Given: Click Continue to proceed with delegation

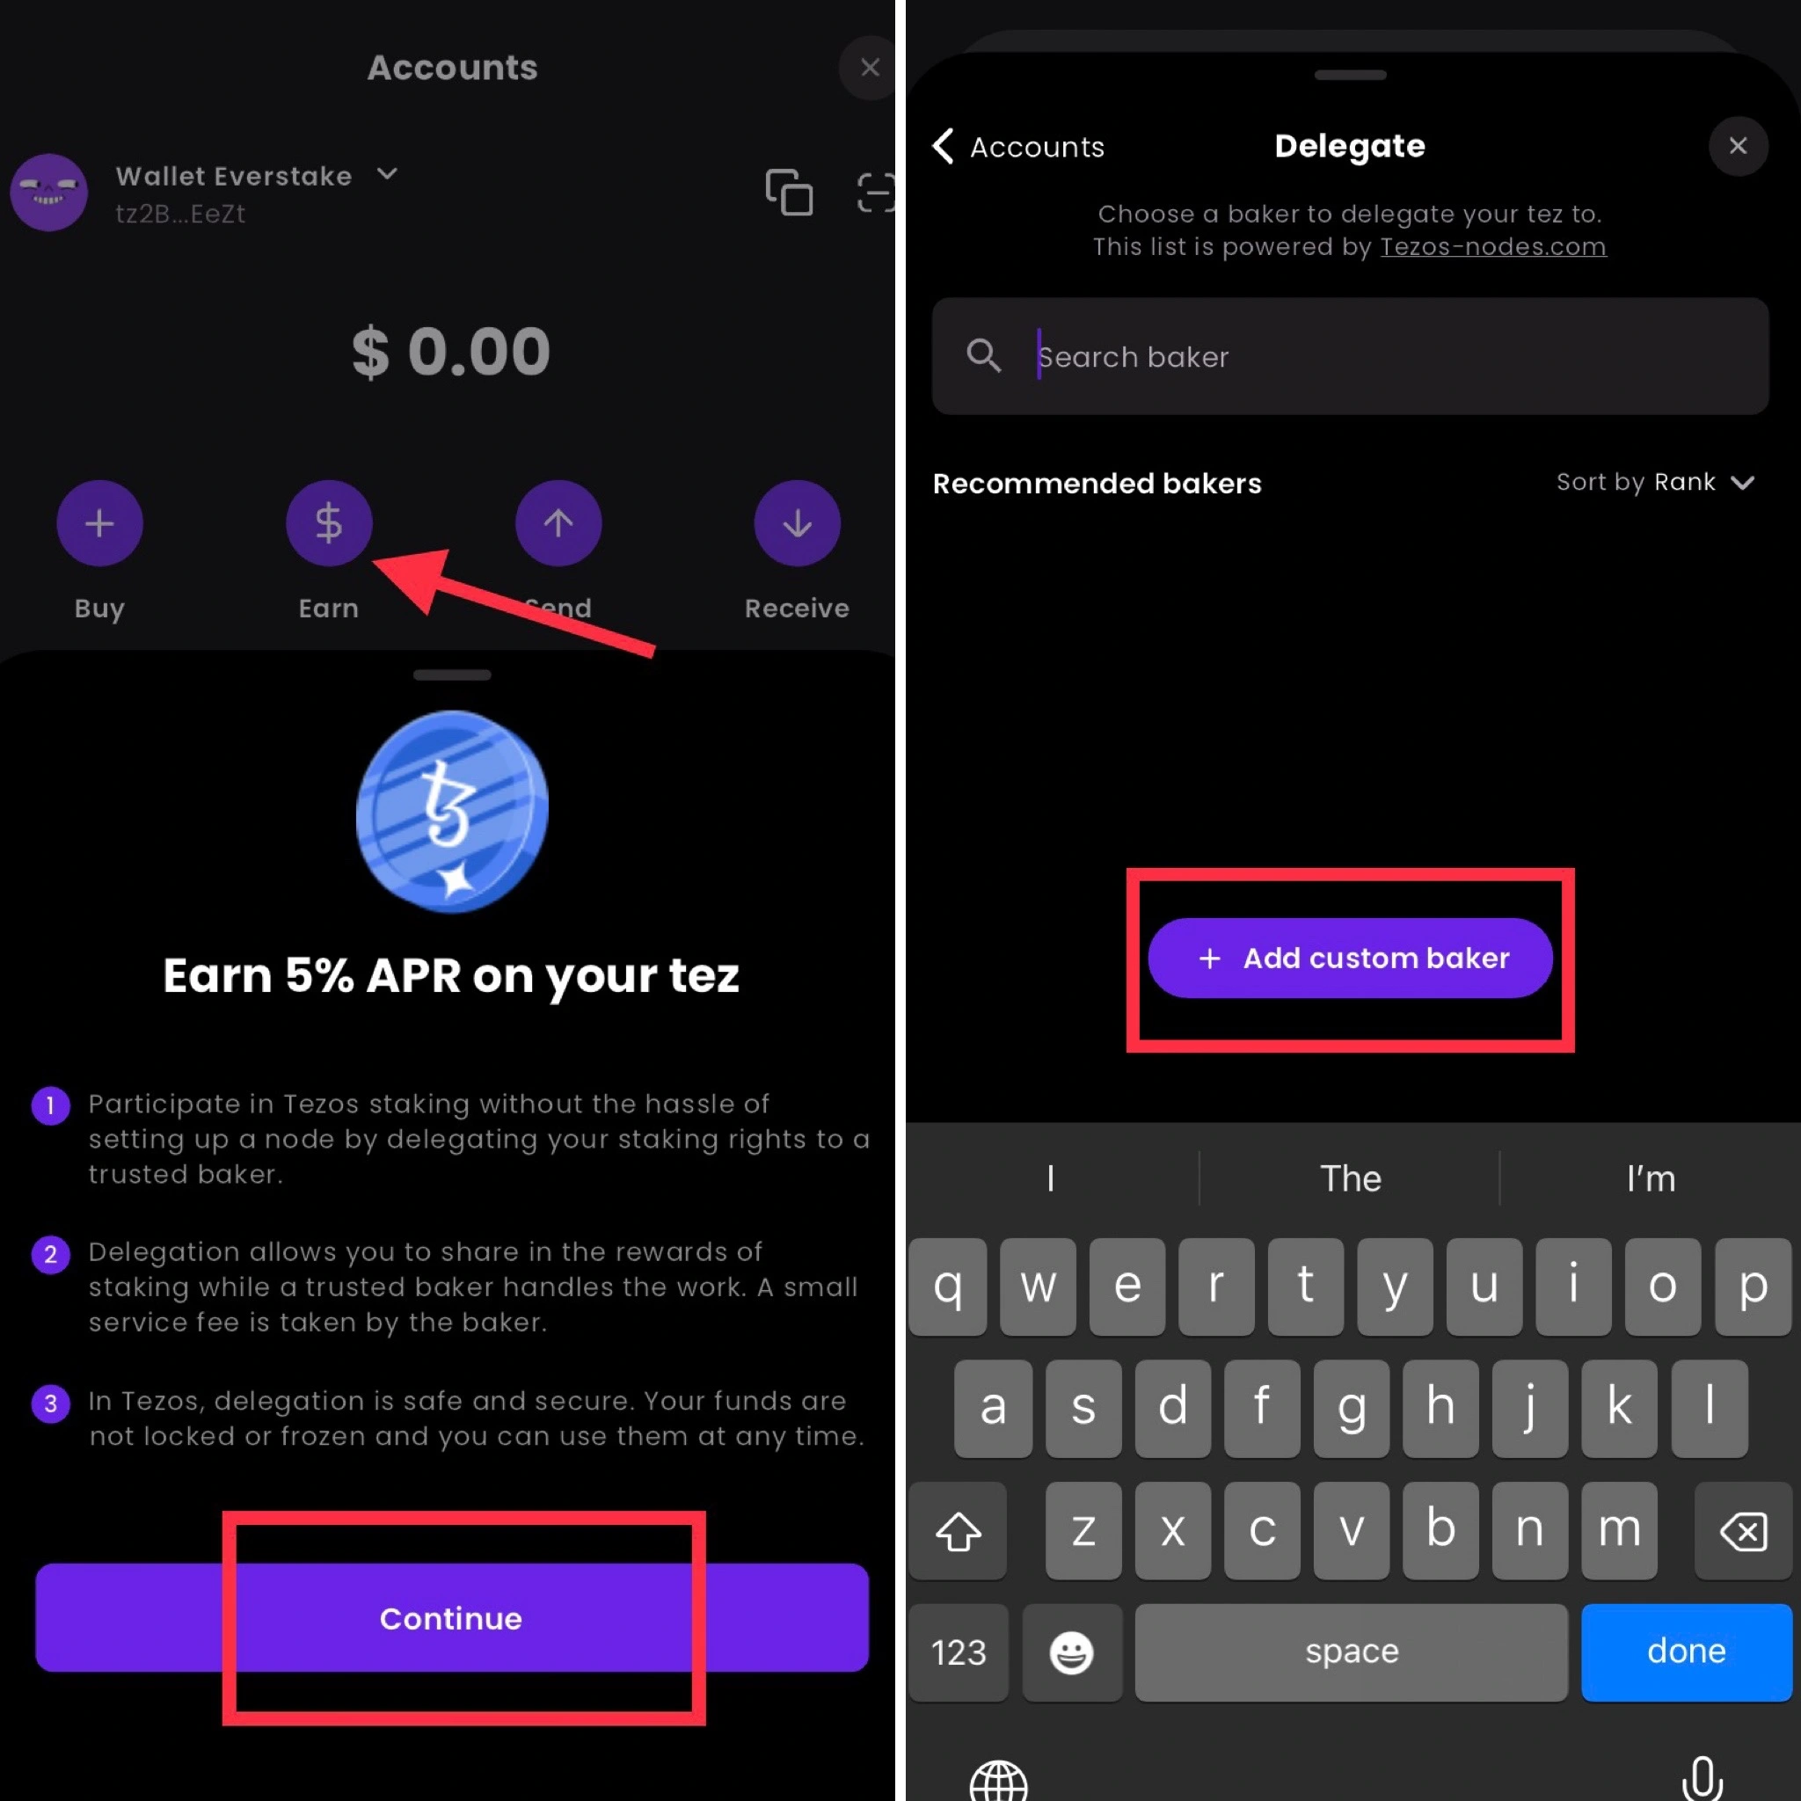Looking at the screenshot, I should tap(450, 1618).
